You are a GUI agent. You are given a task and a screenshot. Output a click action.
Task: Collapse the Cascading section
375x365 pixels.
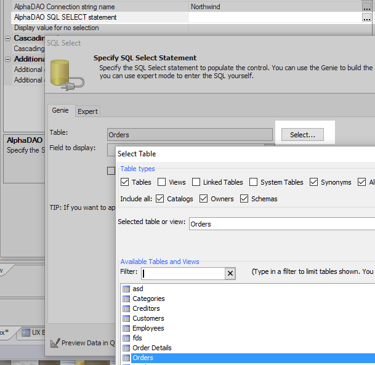pos(8,38)
